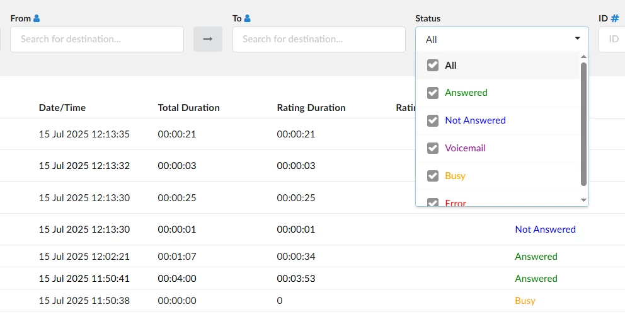Uncheck the Voicemail status checkbox
Image resolution: width=625 pixels, height=314 pixels.
point(433,148)
